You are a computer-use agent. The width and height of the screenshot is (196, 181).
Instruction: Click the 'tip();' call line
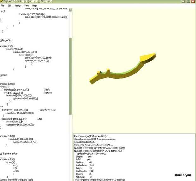15,168
